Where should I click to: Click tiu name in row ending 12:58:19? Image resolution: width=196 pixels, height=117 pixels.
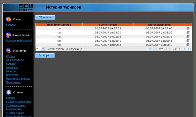coord(59,45)
